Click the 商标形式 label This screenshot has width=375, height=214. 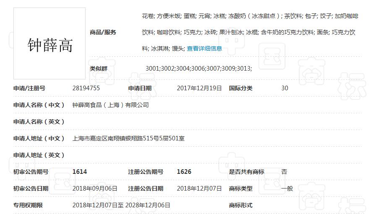(241, 205)
